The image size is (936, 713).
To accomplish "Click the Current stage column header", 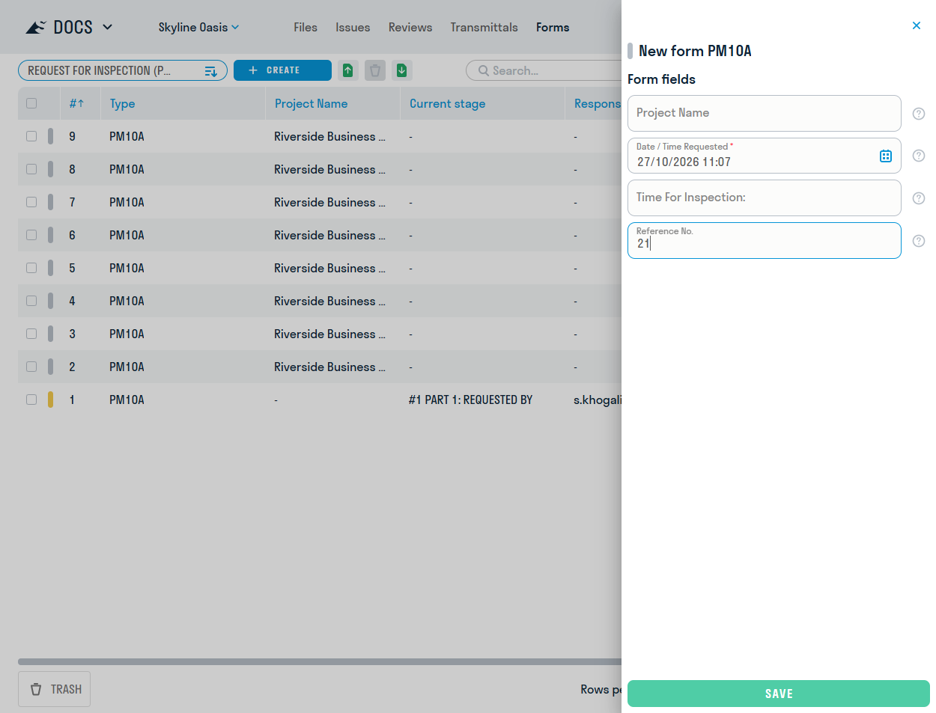I will point(447,103).
